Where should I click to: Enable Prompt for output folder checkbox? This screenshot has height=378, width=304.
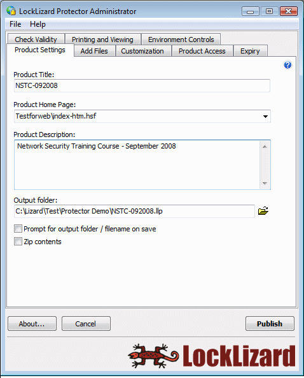point(18,229)
